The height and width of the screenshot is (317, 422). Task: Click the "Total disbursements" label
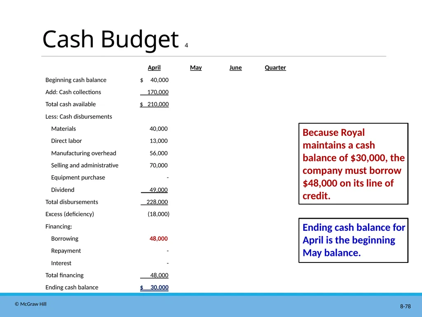pos(72,202)
